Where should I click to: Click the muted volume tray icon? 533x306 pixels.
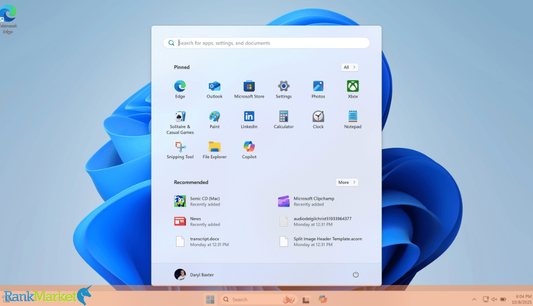494,299
